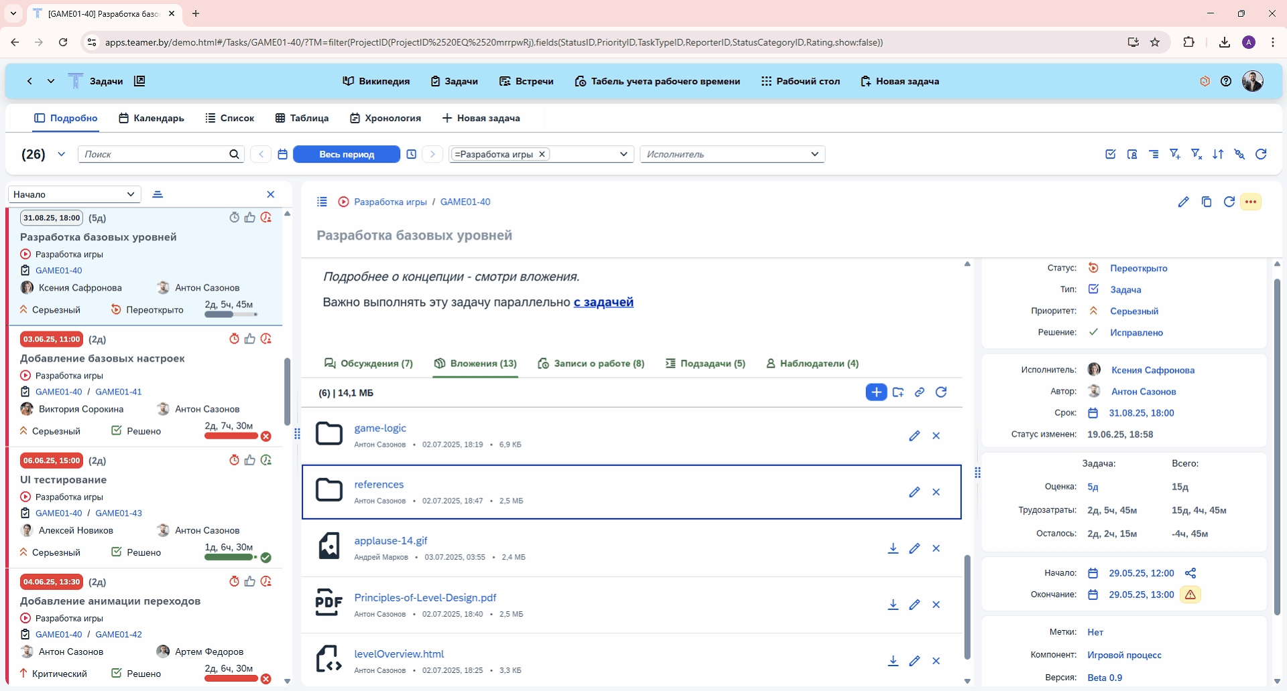This screenshot has height=691, width=1287.
Task: Click thumbs-up icon on UI тестирование task
Action: coord(250,460)
